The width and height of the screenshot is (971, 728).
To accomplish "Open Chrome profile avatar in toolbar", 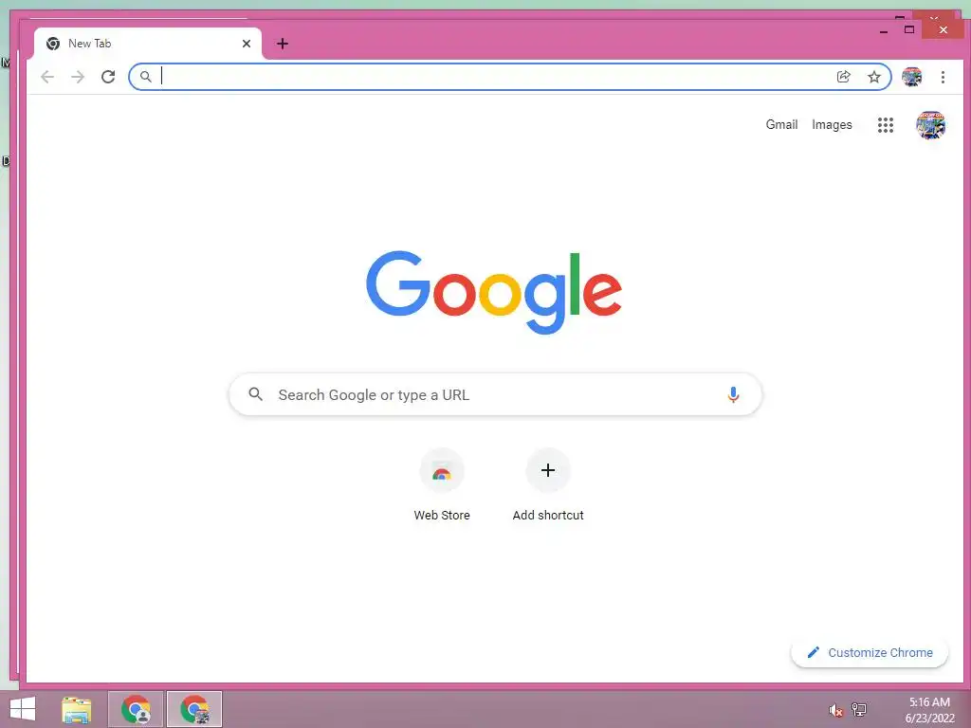I will tap(911, 77).
